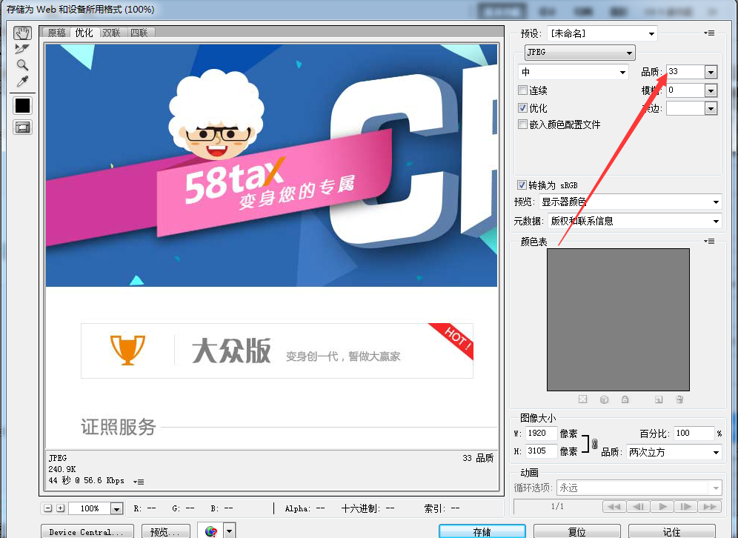The image size is (738, 538).
Task: Click the zoom in plus button
Action: pyautogui.click(x=60, y=508)
